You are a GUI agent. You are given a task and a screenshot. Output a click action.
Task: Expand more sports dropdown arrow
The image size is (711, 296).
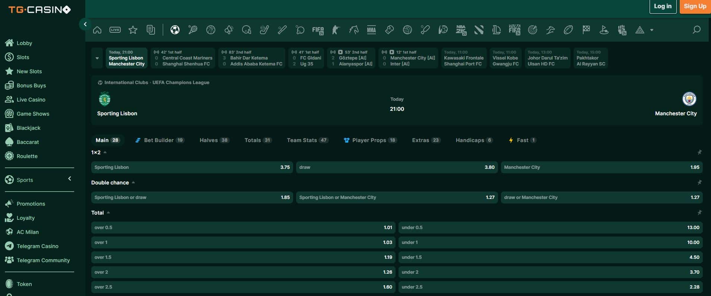click(x=652, y=30)
